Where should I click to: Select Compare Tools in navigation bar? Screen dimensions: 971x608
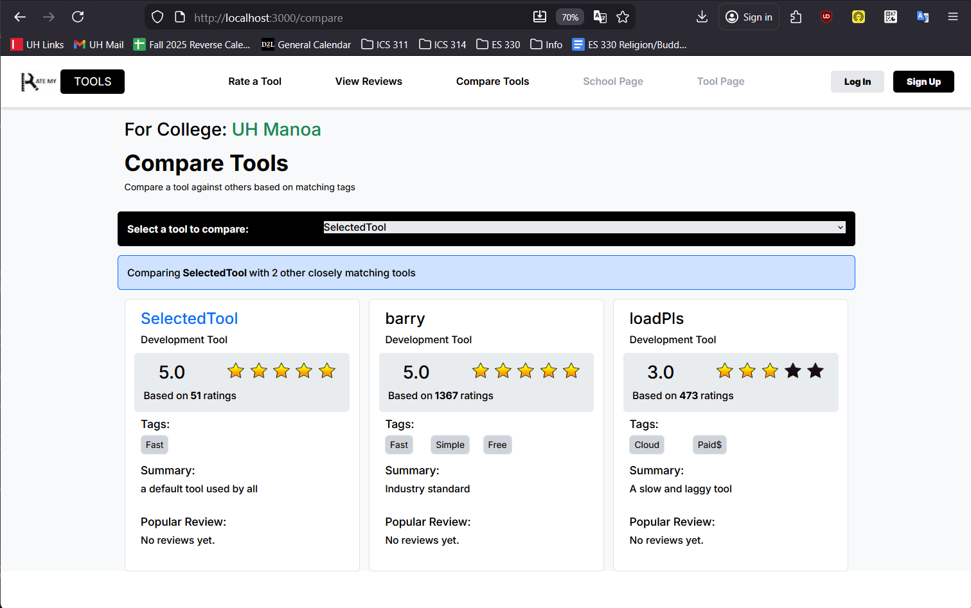492,82
